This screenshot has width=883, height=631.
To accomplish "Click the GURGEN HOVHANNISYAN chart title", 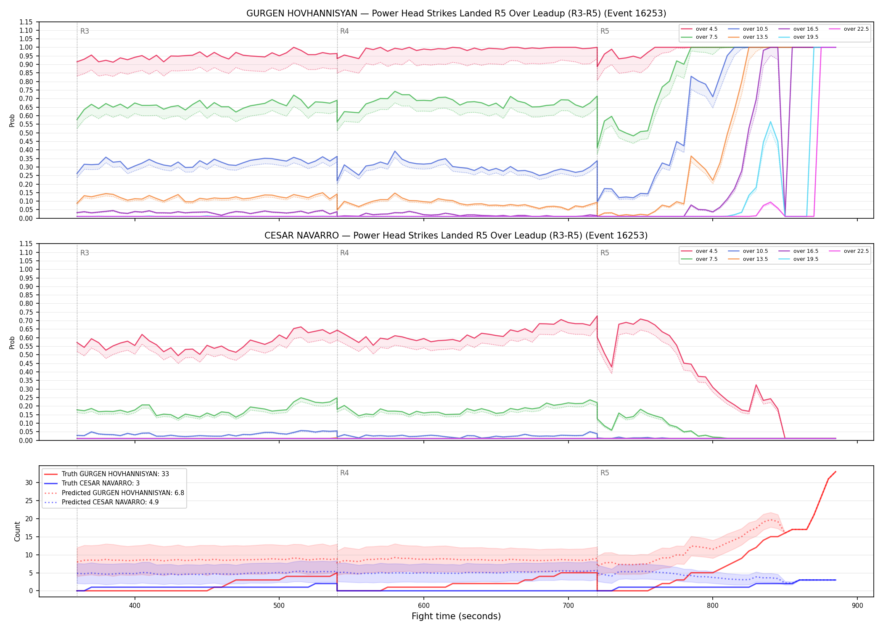I will [x=456, y=13].
